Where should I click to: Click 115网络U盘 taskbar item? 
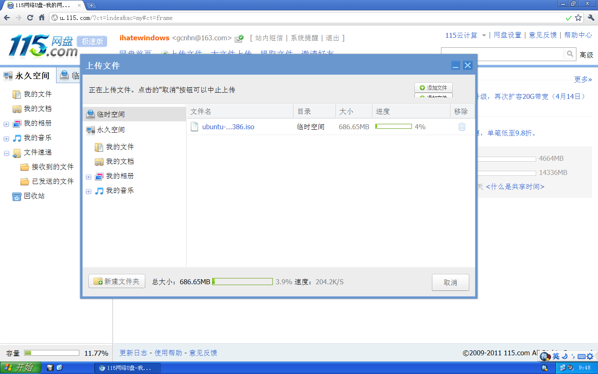127,368
